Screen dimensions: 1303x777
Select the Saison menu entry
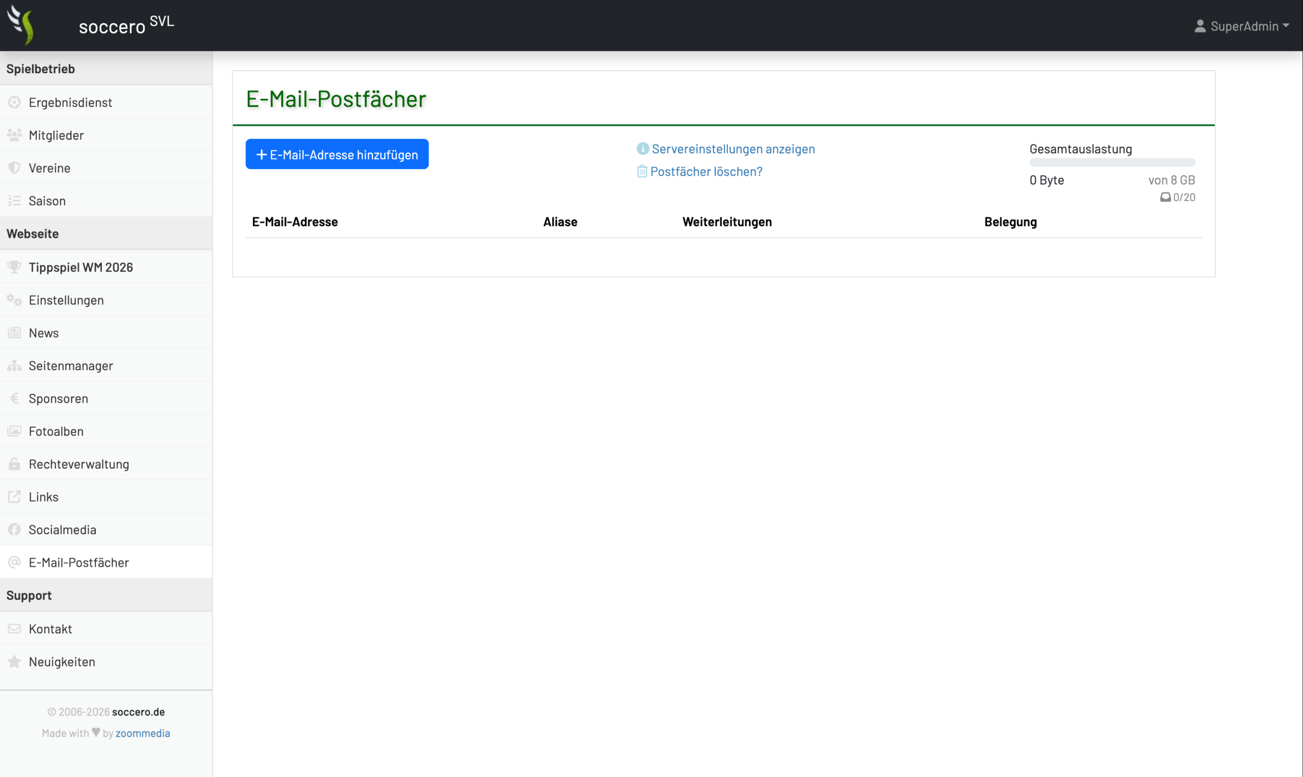(x=106, y=201)
